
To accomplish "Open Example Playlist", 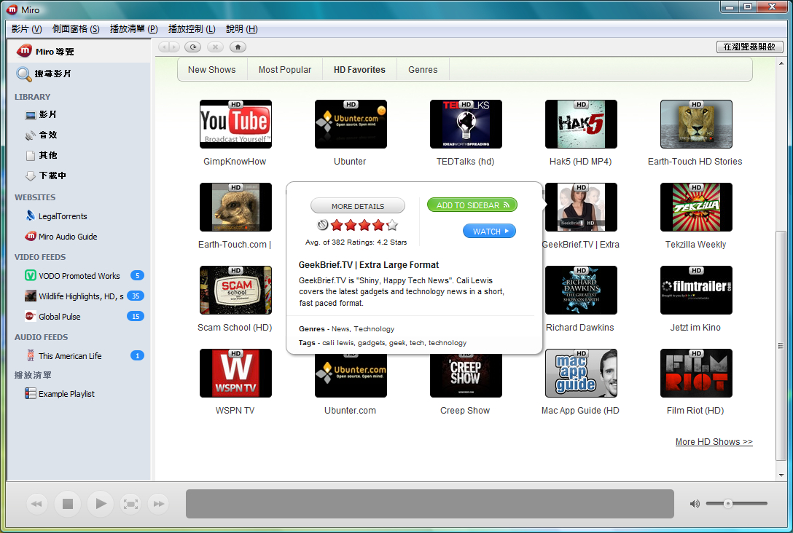I will pyautogui.click(x=60, y=394).
